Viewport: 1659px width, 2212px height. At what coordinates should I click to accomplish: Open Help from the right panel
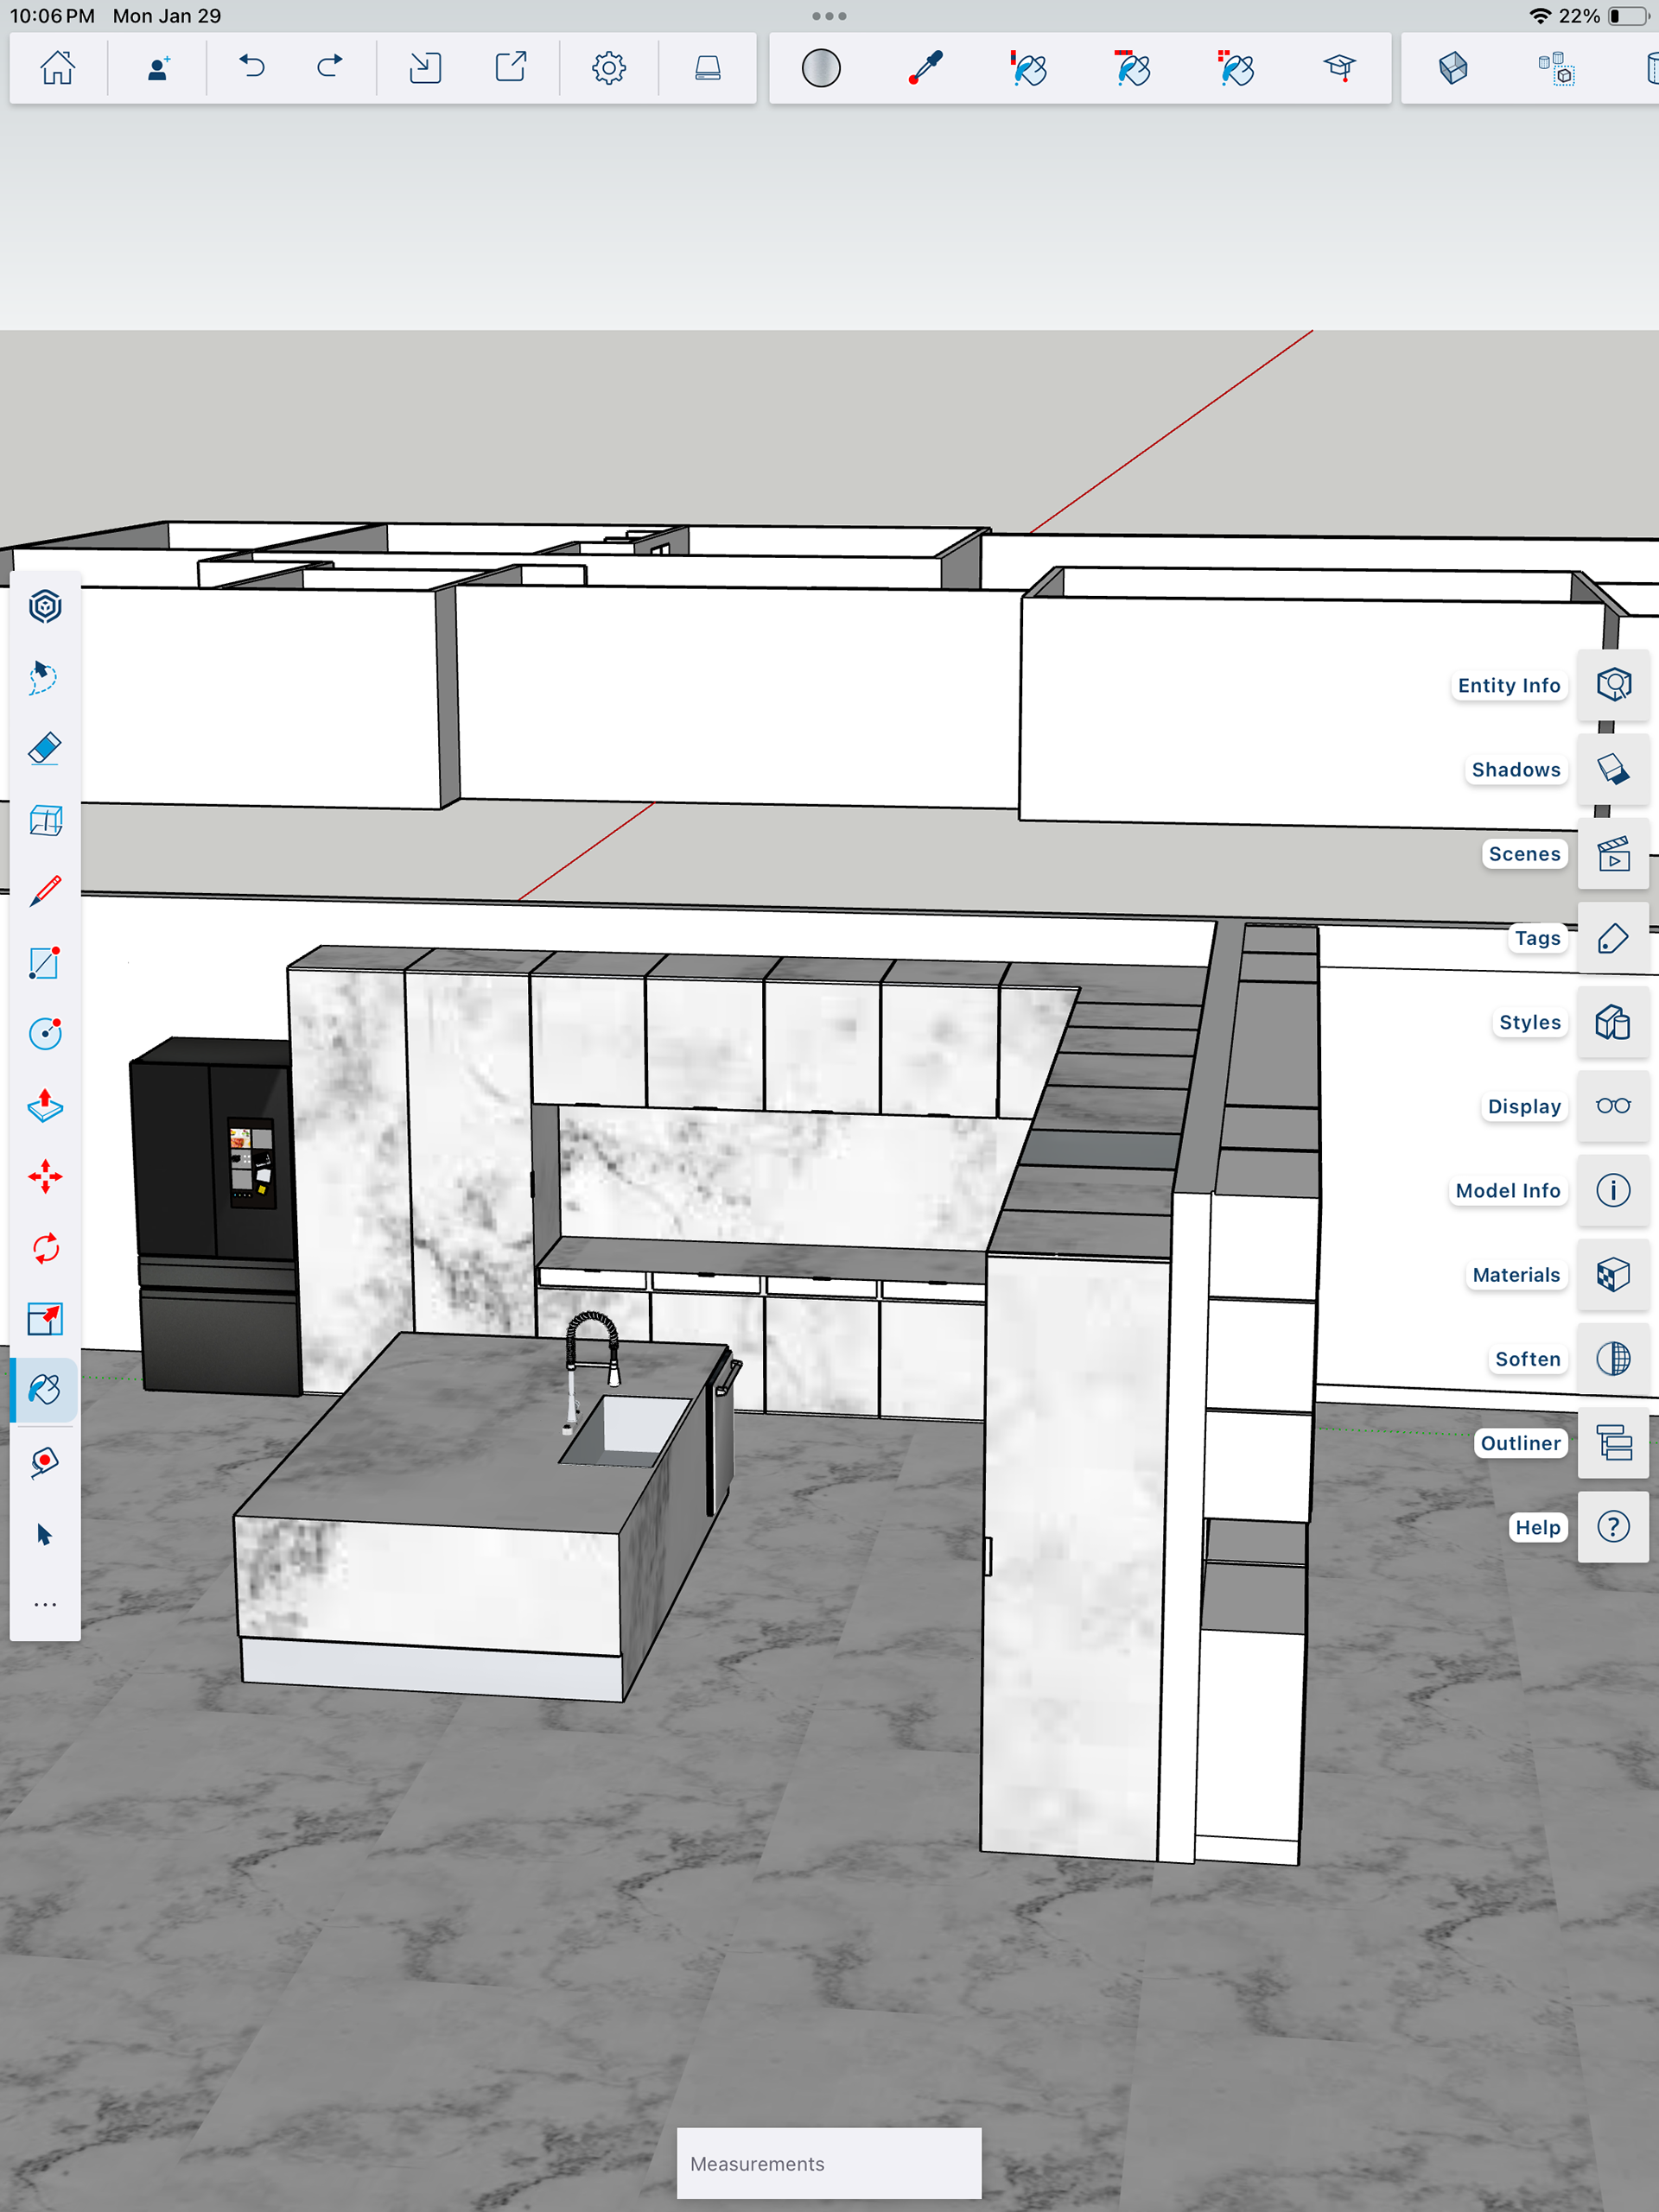coord(1613,1527)
